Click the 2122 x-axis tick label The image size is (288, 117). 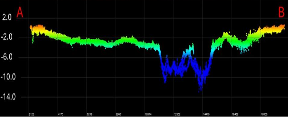(x=31, y=114)
